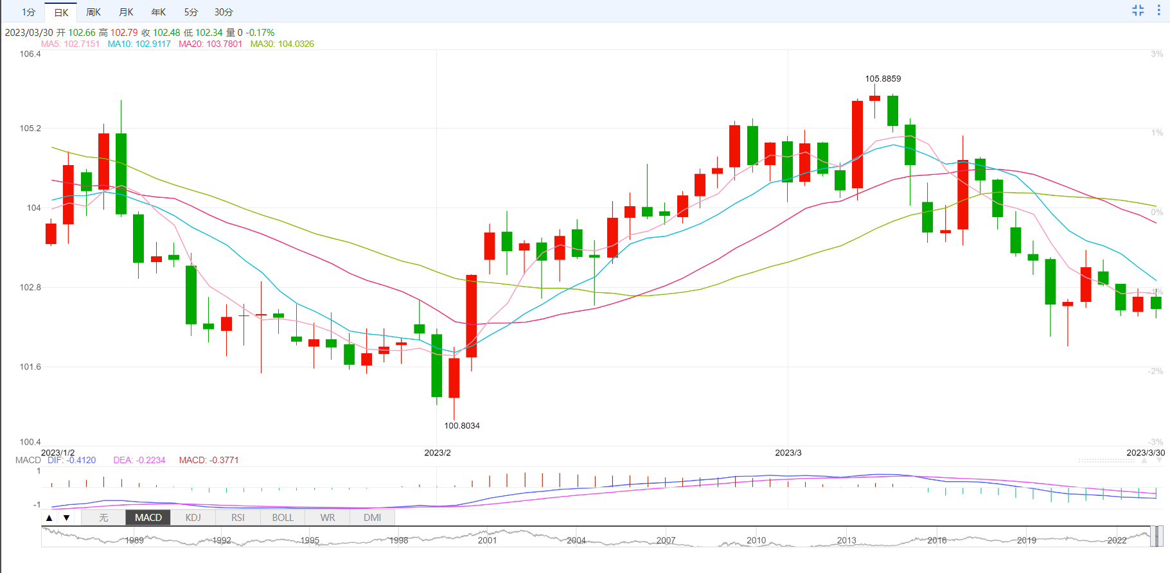Click the 2023/2 x-axis date label
This screenshot has width=1170, height=573.
438,452
